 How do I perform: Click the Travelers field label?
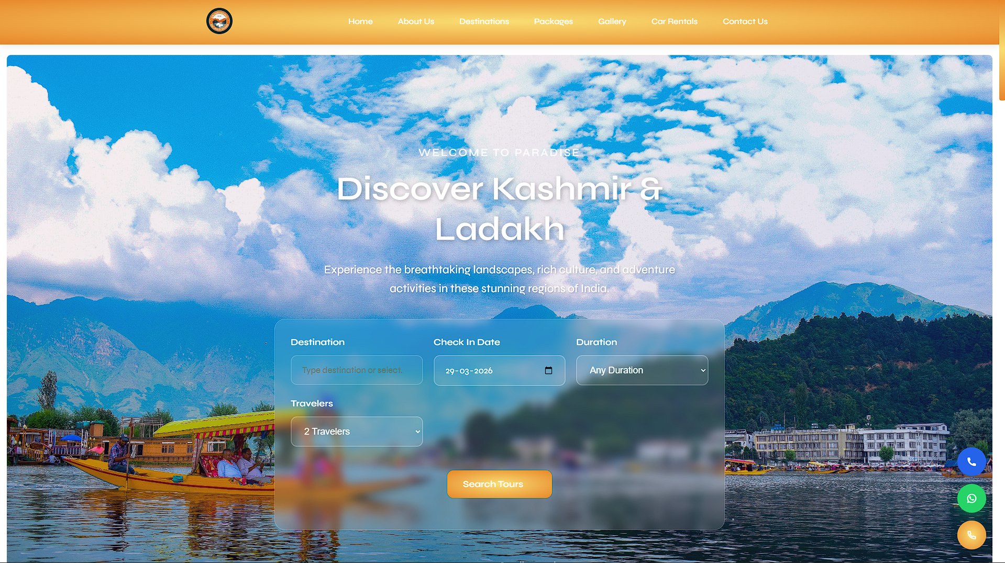click(312, 403)
